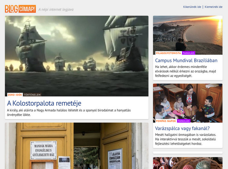Click the Nagy Armada article summary text
228x169 pixels.
click(69, 112)
